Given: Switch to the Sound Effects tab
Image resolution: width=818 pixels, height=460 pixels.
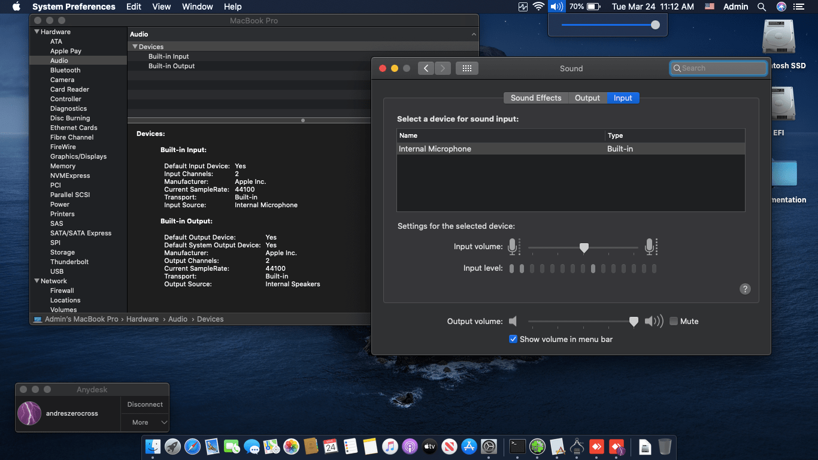Looking at the screenshot, I should click(535, 98).
